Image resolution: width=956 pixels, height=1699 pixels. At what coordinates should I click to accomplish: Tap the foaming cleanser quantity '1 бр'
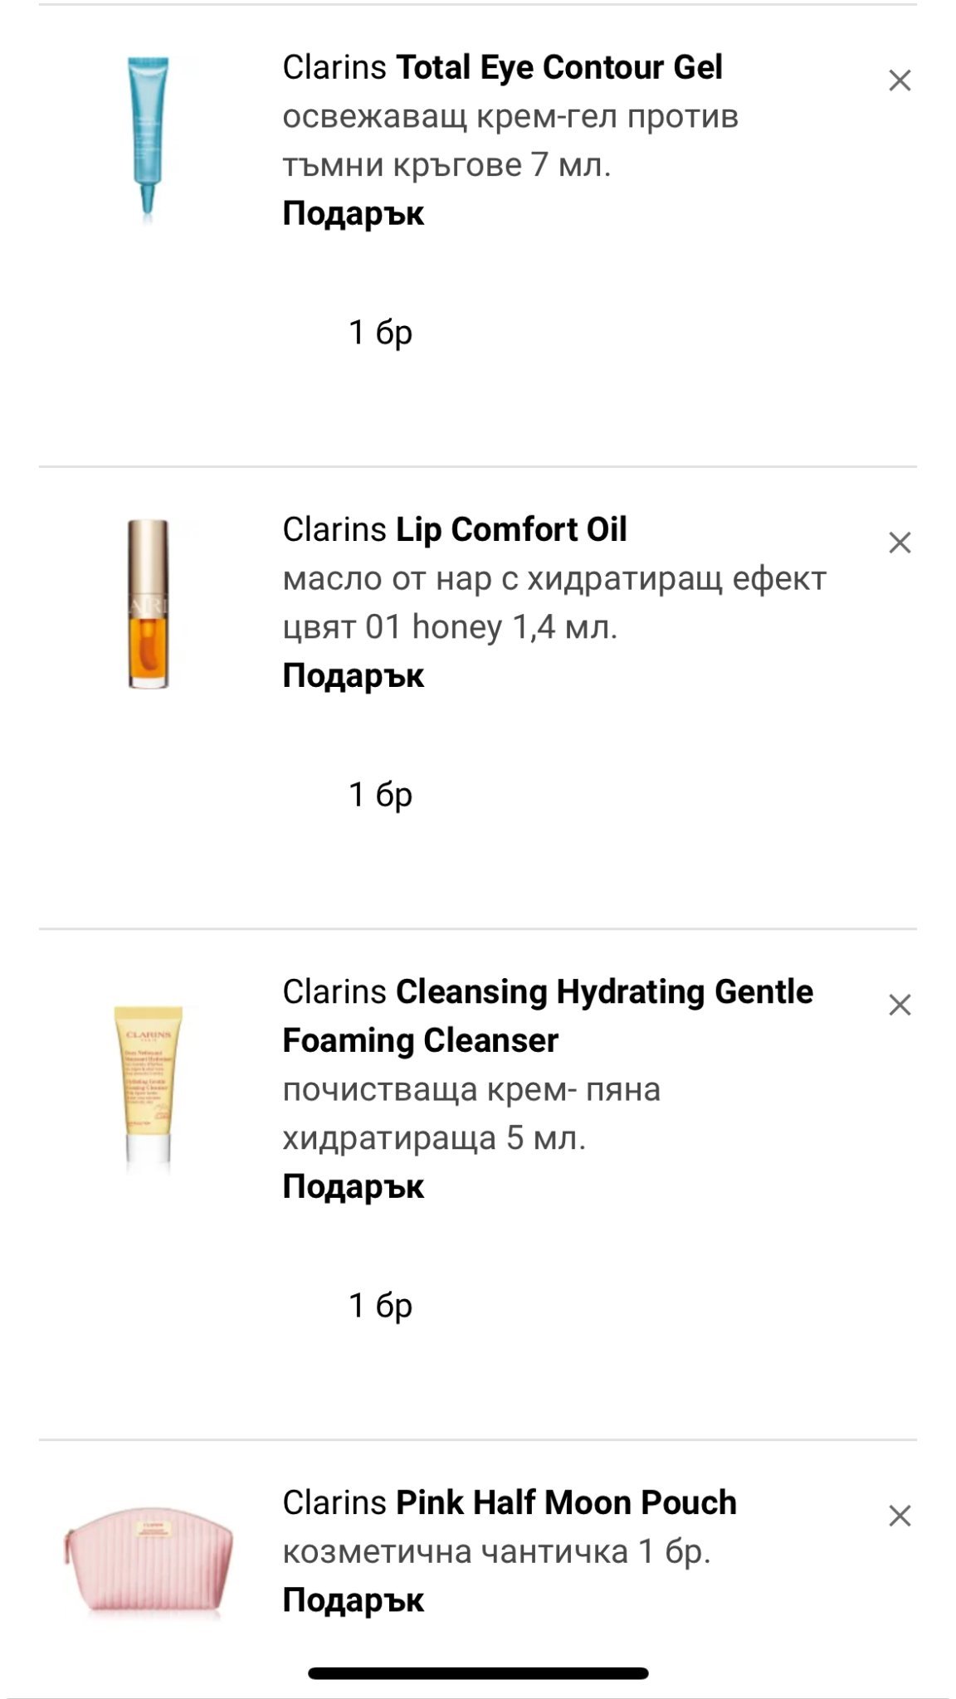(380, 1306)
